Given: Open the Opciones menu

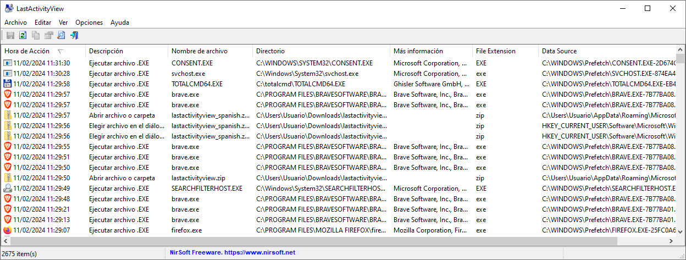Looking at the screenshot, I should [x=89, y=23].
